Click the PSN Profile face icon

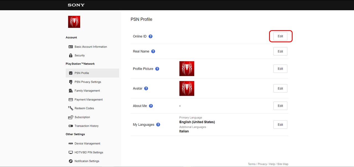(x=71, y=73)
